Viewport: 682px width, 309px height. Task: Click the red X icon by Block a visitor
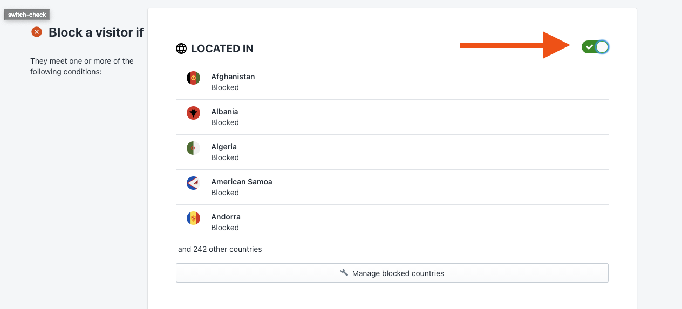coord(37,32)
